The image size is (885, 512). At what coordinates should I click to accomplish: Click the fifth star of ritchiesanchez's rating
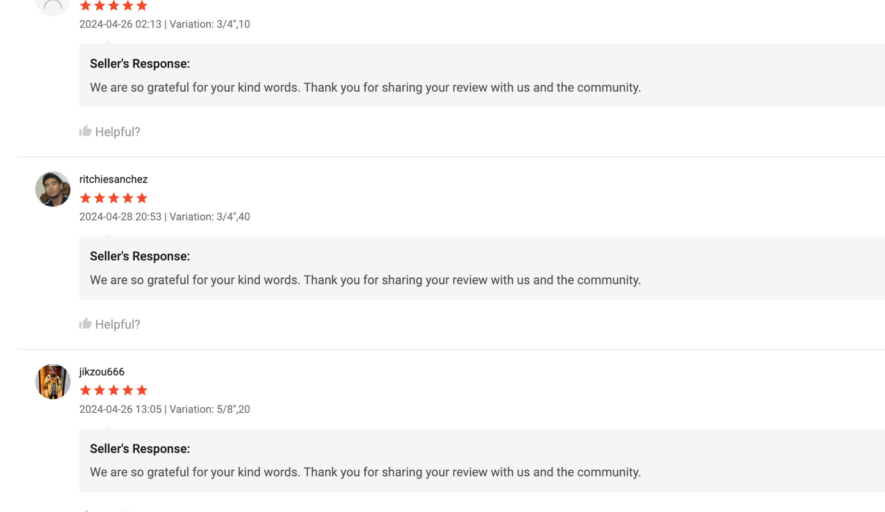tap(142, 198)
